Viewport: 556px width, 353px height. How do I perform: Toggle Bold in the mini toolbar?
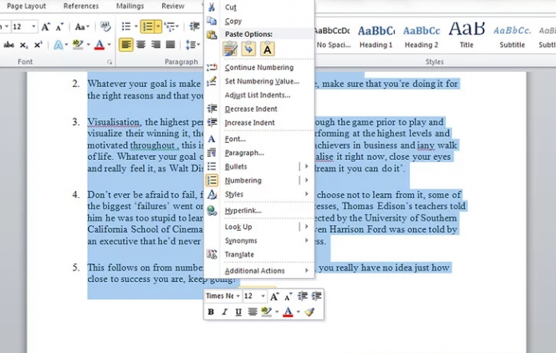coord(212,311)
